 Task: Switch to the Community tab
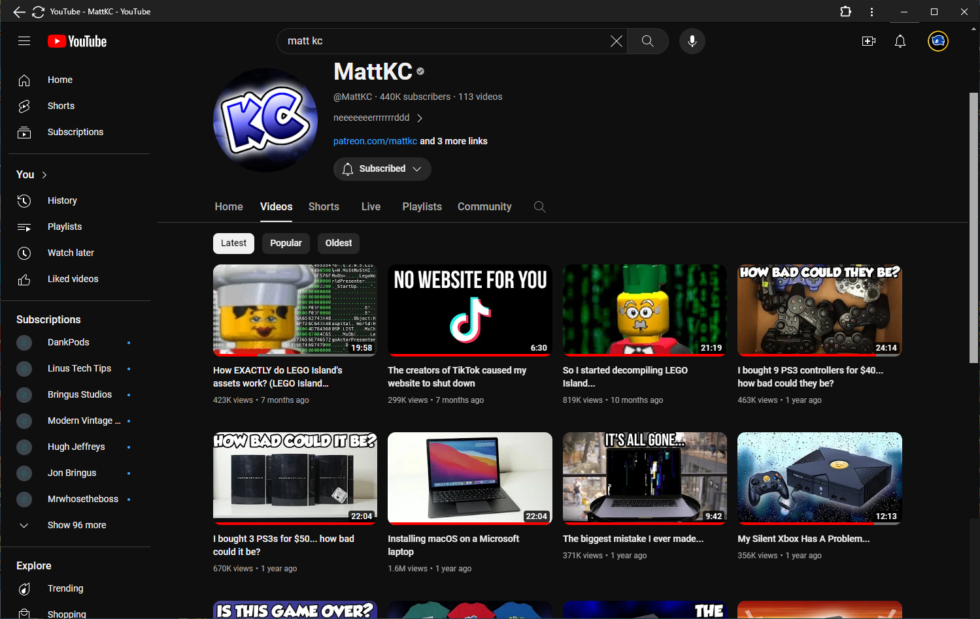pyautogui.click(x=484, y=207)
